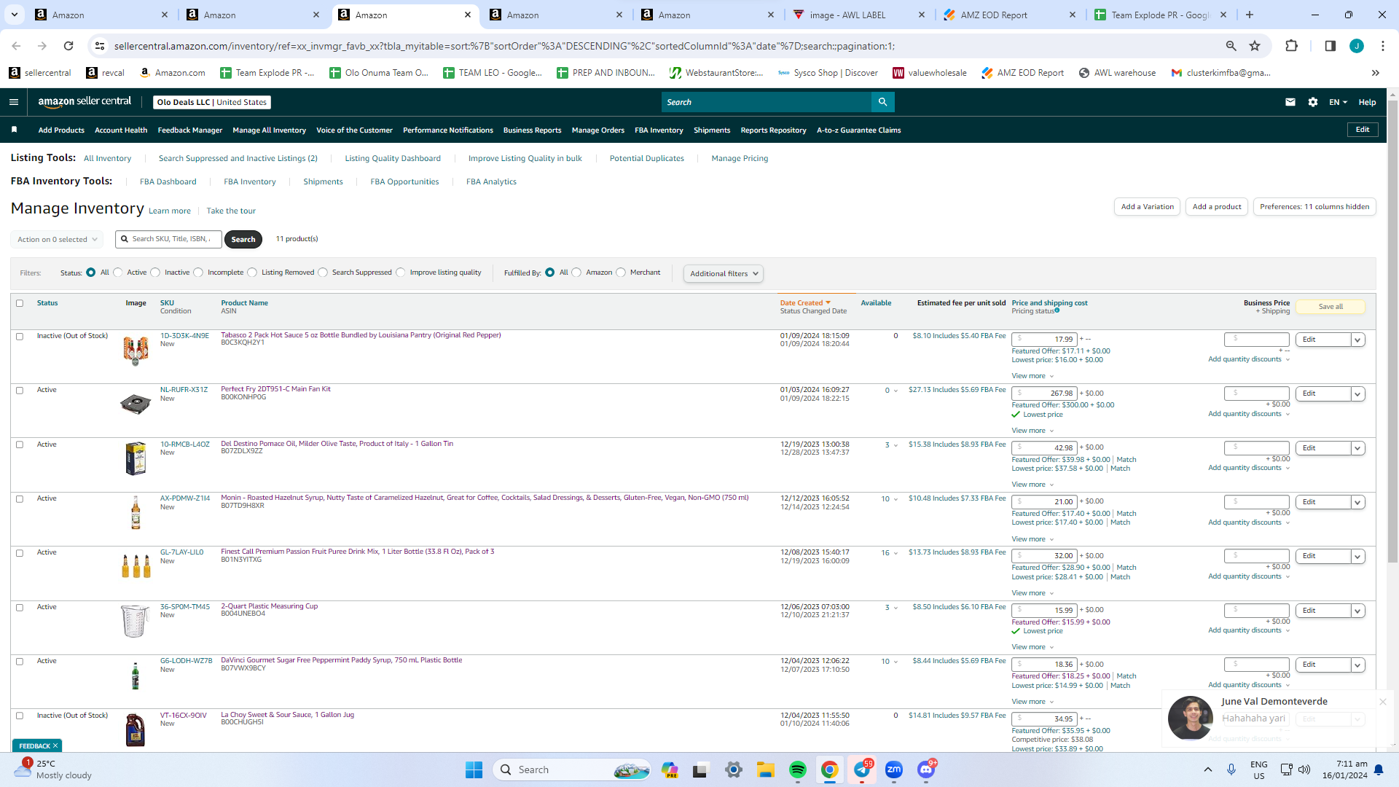The height and width of the screenshot is (787, 1399).
Task: Check the Perfect Fry Main Fan Kit row
Action: [x=20, y=390]
